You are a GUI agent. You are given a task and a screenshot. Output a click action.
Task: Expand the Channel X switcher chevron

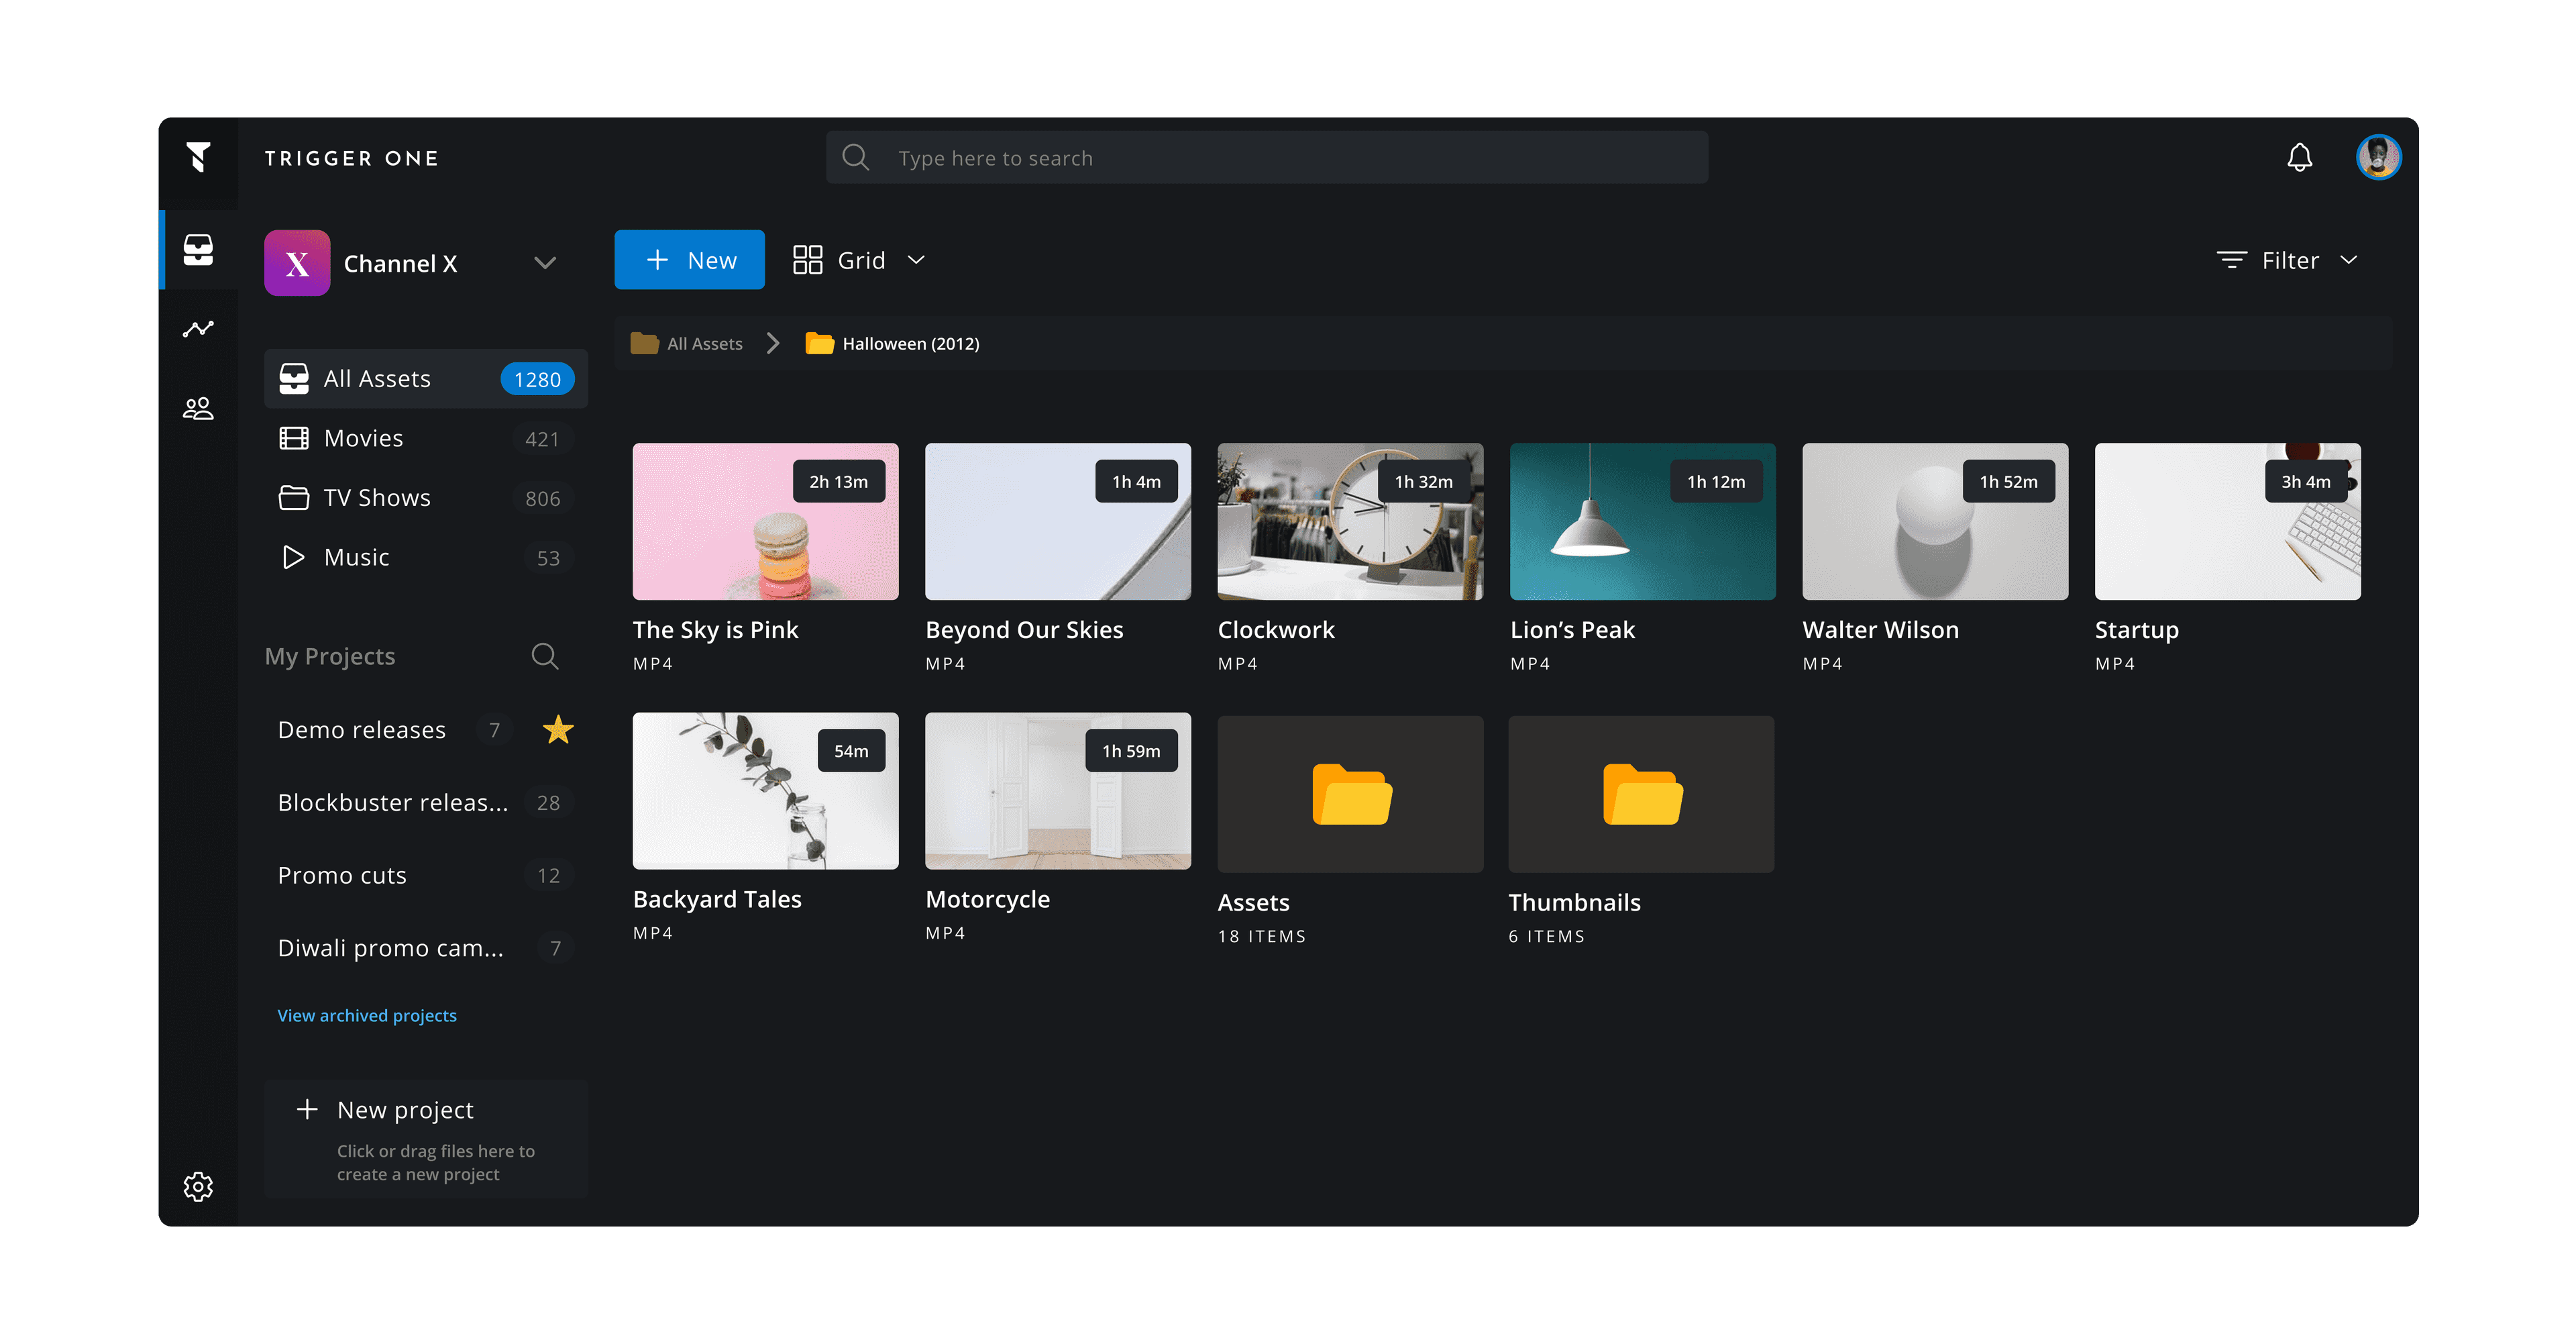[544, 263]
